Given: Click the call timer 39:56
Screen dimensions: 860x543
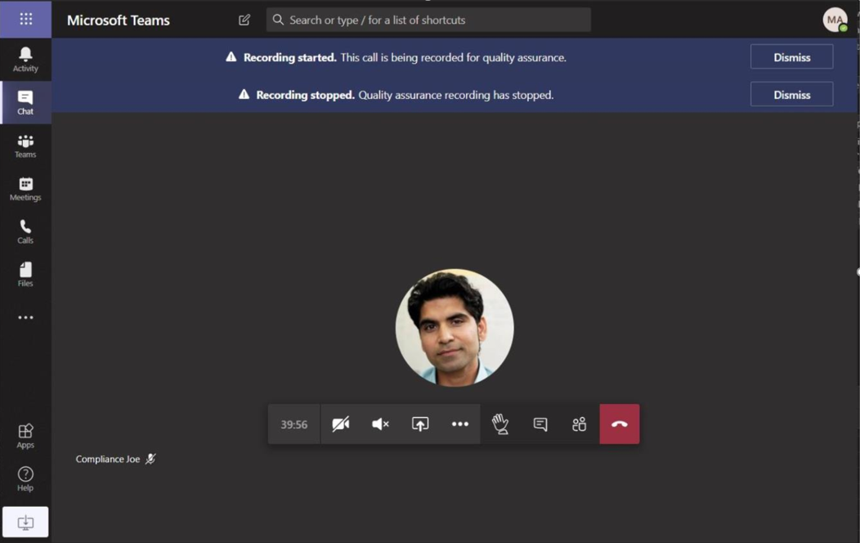Looking at the screenshot, I should coord(294,424).
